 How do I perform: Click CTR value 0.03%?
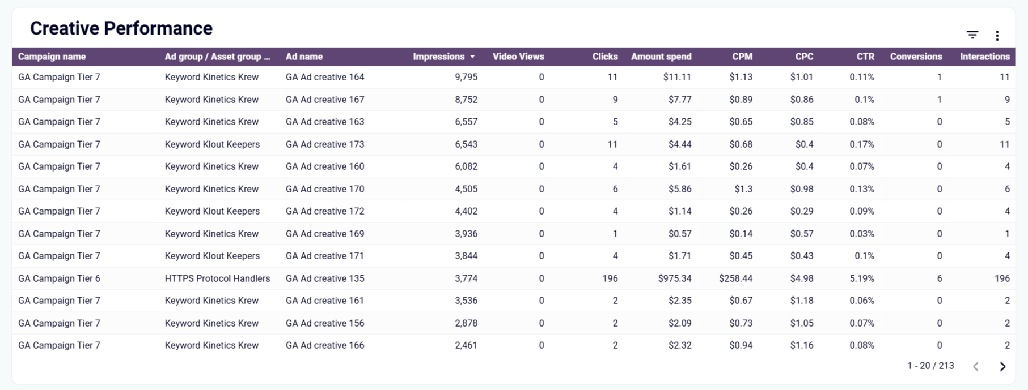[862, 234]
